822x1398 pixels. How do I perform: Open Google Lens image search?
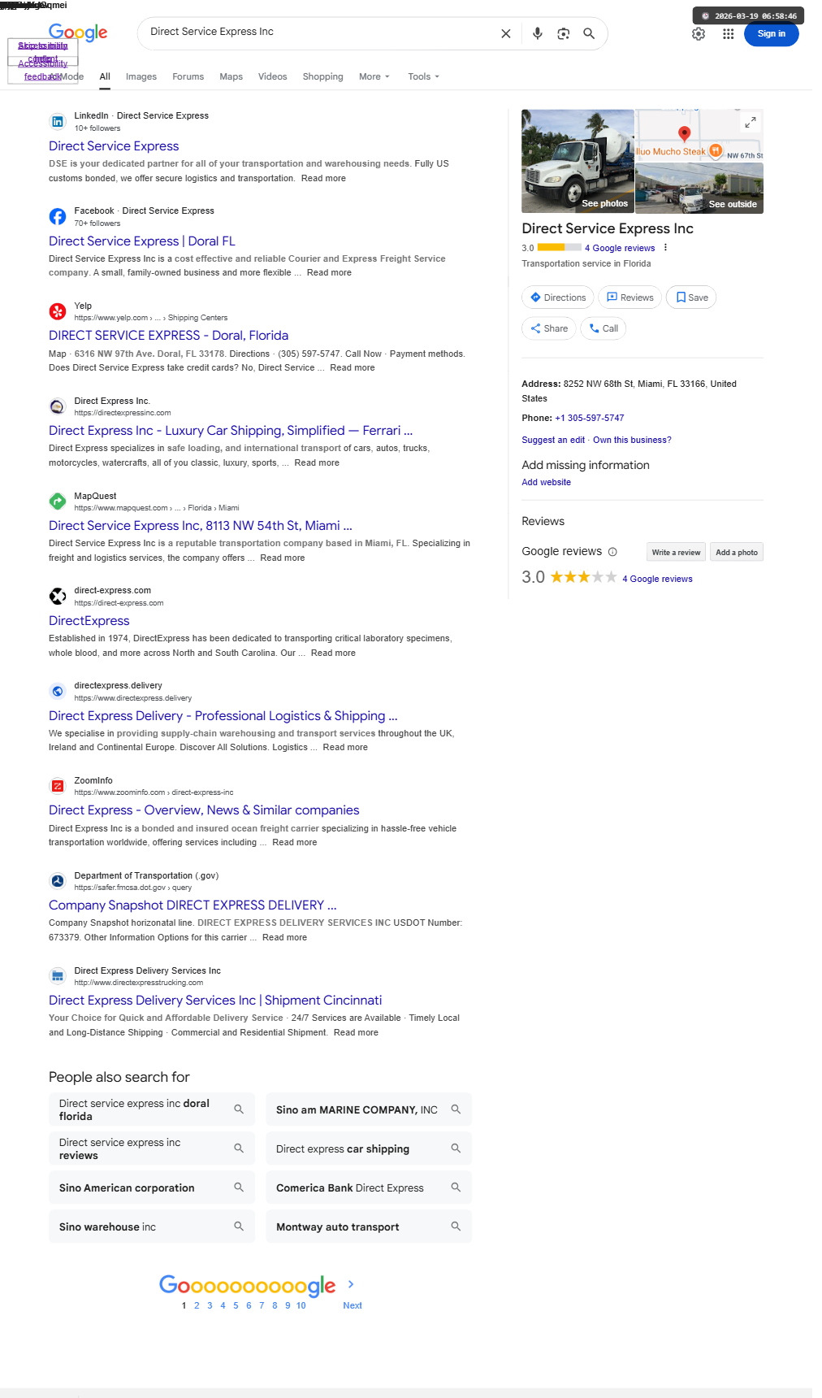pyautogui.click(x=563, y=34)
